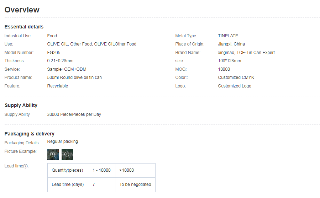
Task: Open the second packaging picture example thumbnail
Action: (67, 155)
